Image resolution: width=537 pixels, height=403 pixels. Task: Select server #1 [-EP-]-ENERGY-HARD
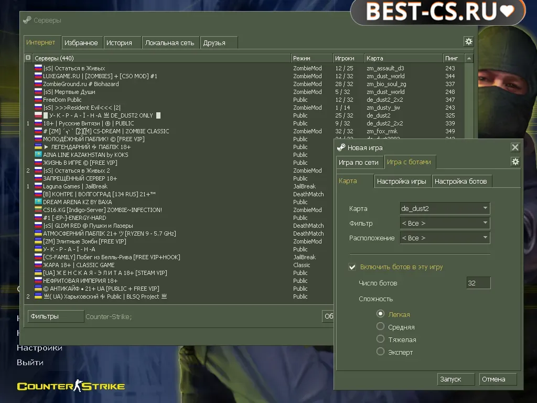coord(179,218)
